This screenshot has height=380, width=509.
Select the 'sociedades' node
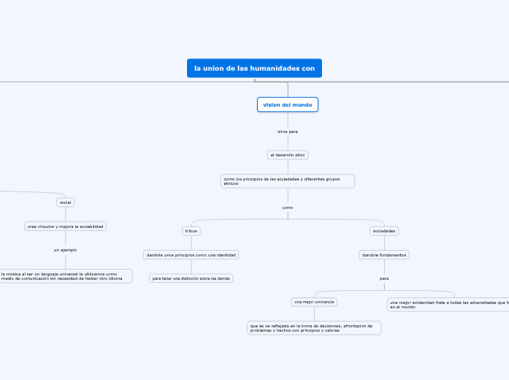tap(384, 231)
